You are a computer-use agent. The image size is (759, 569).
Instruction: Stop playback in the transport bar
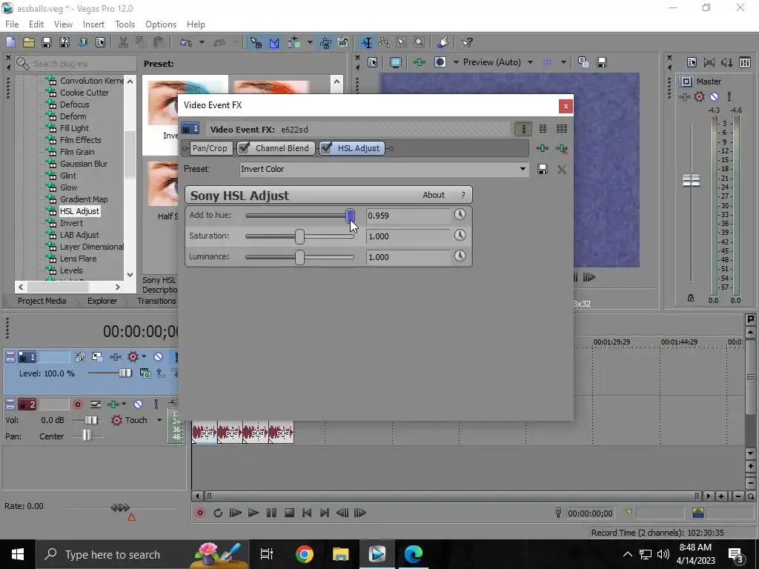click(289, 513)
